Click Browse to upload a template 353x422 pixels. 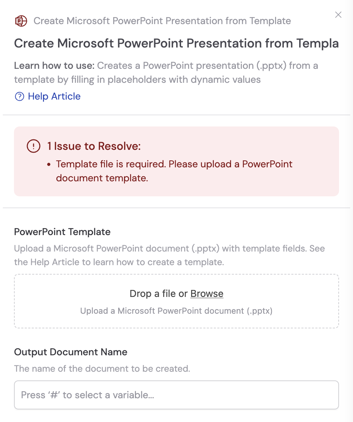tap(207, 293)
